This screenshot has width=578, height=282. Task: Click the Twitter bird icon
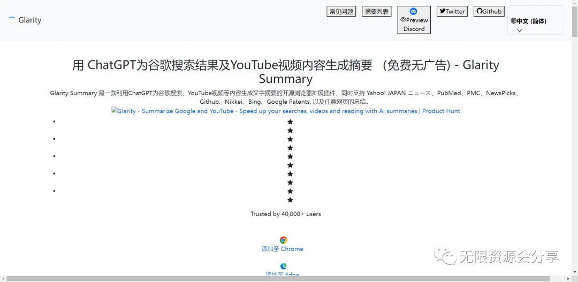443,11
